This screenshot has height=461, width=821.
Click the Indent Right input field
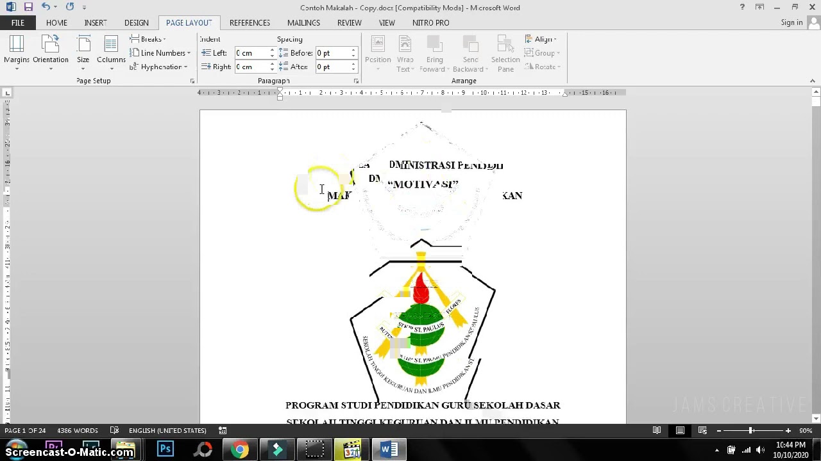pyautogui.click(x=251, y=67)
